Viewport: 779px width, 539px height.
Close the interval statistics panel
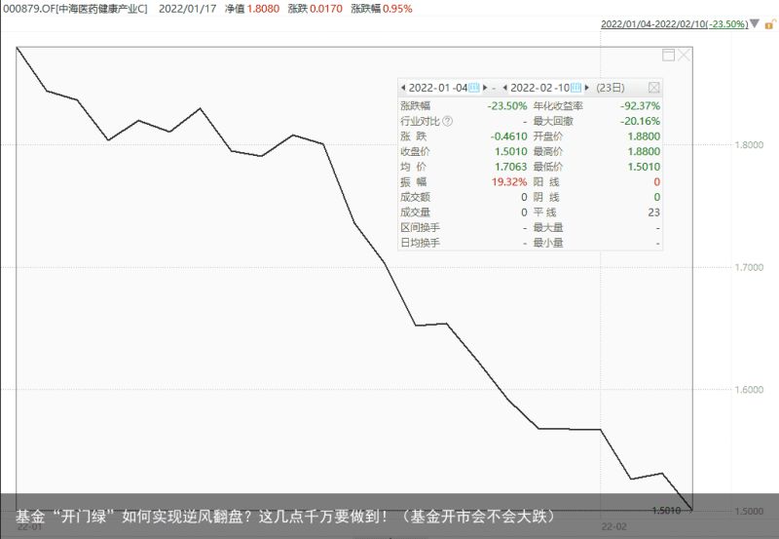point(654,88)
